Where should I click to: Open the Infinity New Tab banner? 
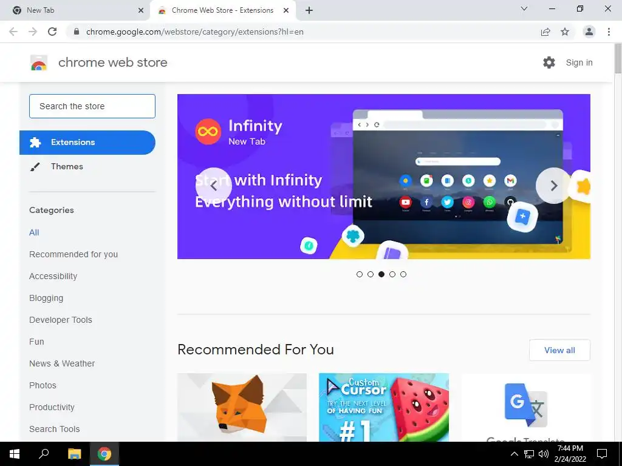(384, 177)
